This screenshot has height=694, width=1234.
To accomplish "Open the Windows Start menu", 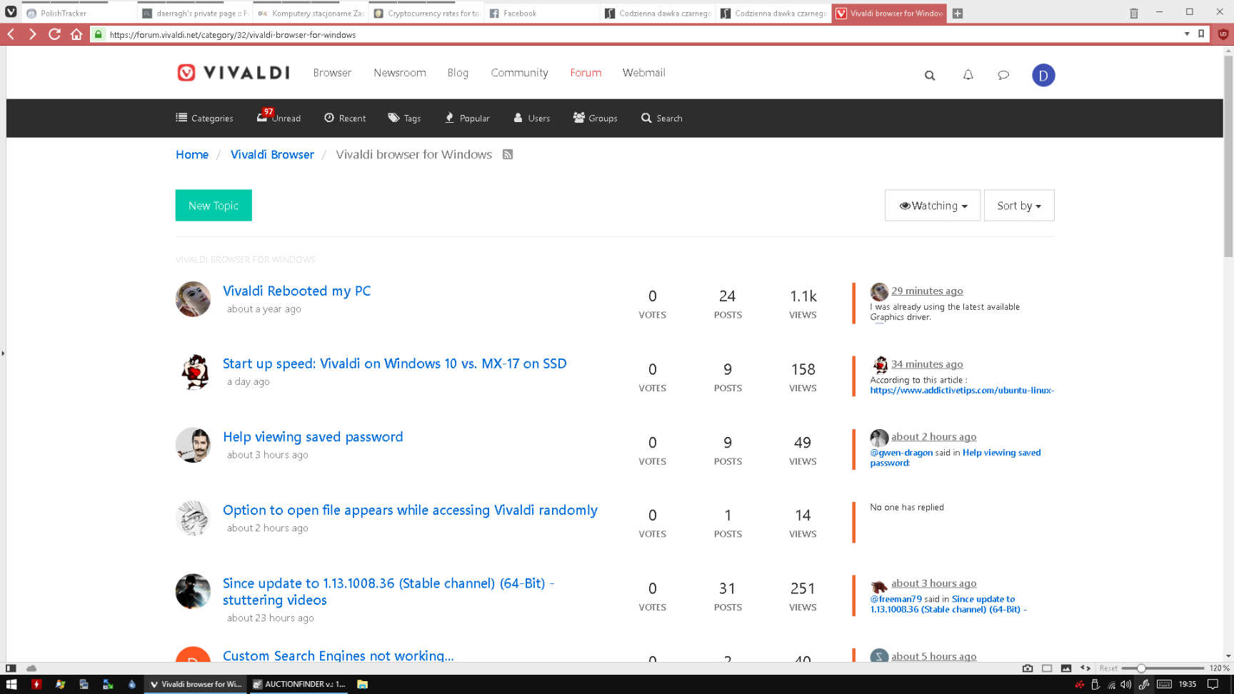I will [11, 684].
